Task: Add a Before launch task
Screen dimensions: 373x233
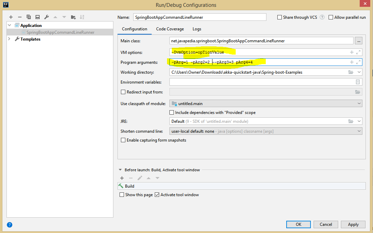Action: click(122, 178)
